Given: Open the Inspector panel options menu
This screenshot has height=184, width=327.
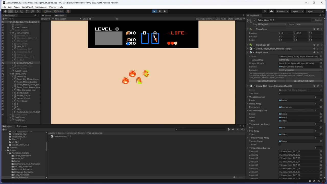Looking at the screenshot, I should pos(324,16).
